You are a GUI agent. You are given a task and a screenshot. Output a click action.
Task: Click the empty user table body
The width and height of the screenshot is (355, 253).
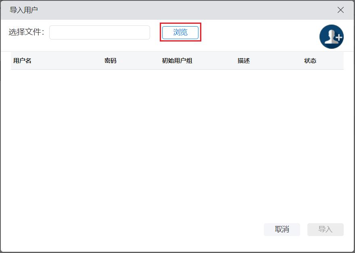(x=177, y=141)
